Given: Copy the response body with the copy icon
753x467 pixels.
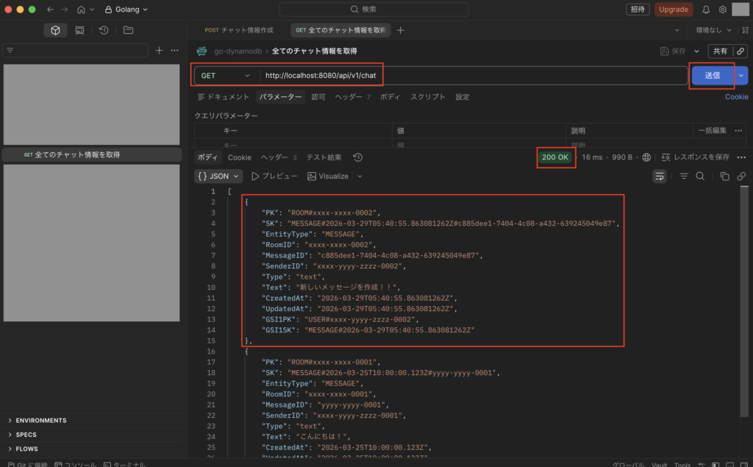Looking at the screenshot, I should point(724,177).
